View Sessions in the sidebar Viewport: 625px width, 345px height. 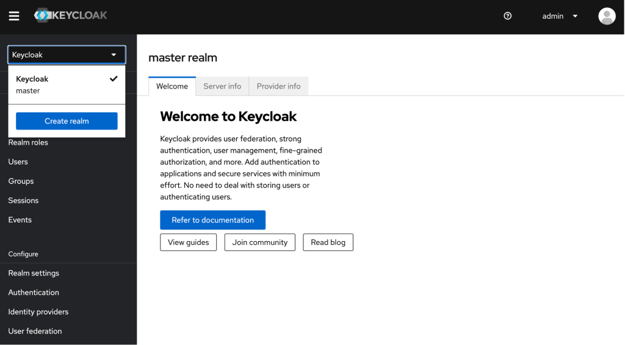[x=23, y=200]
